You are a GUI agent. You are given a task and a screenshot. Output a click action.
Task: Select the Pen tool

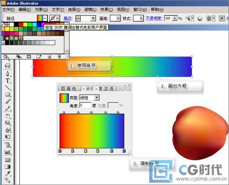point(8,73)
